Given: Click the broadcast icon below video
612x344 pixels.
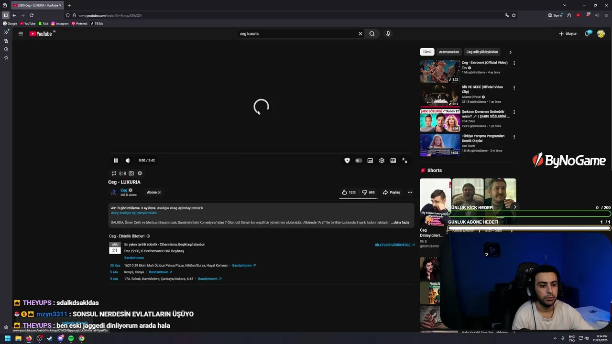Looking at the screenshot, I should [122, 173].
